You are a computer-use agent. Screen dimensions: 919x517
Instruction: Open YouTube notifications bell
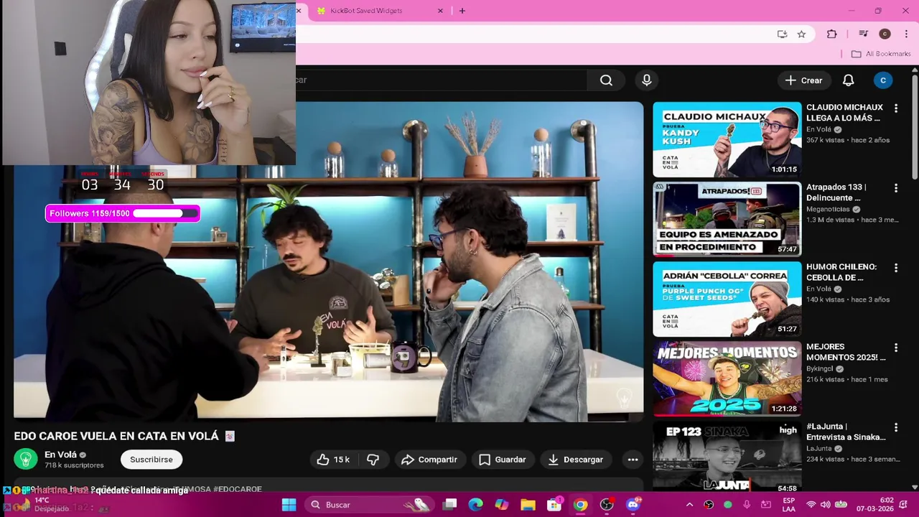point(848,80)
